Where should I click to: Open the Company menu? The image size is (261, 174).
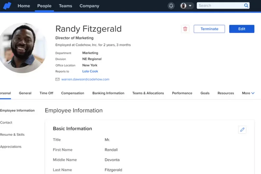(x=89, y=6)
